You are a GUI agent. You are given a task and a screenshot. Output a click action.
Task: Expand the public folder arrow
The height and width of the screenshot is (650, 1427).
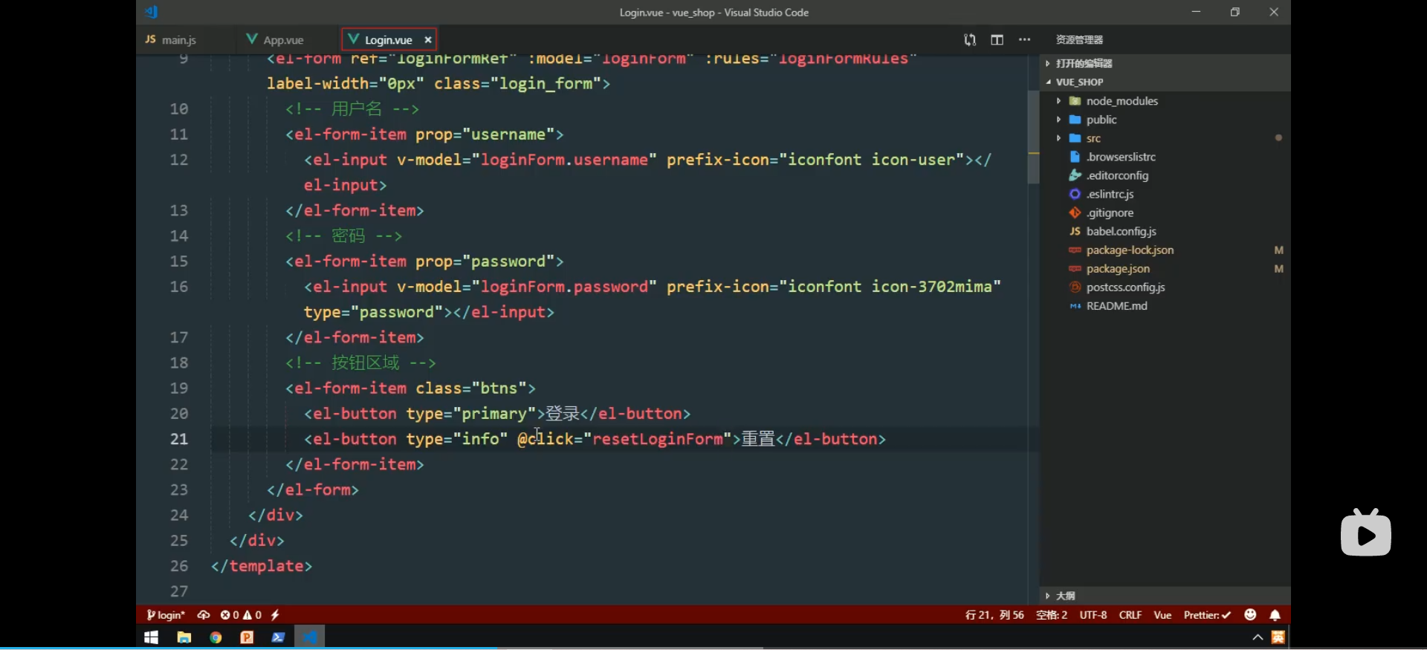click(1058, 120)
